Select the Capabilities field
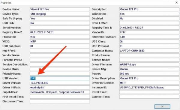The height and width of the screenshot is (110, 180). click(x=60, y=92)
